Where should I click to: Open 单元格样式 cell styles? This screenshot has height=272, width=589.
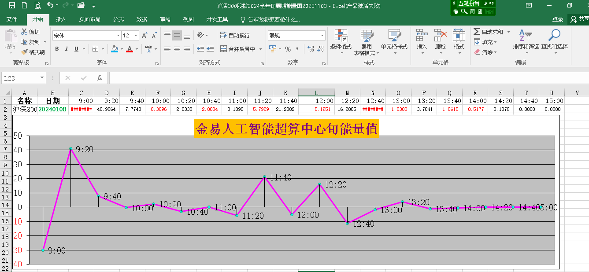(x=394, y=42)
